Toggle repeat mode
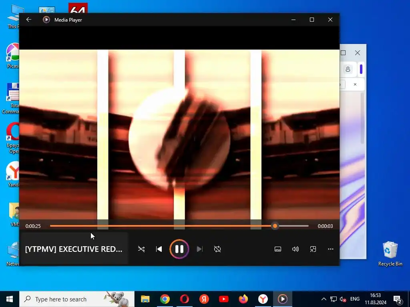This screenshot has width=410, height=307. click(217, 249)
